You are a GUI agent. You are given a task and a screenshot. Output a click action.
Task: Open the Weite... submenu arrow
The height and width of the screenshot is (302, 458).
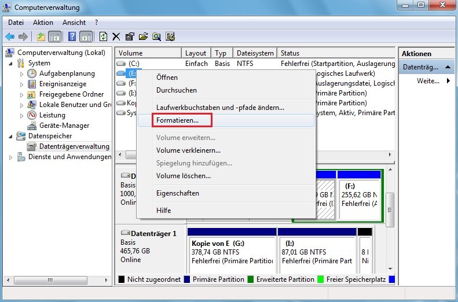(448, 81)
